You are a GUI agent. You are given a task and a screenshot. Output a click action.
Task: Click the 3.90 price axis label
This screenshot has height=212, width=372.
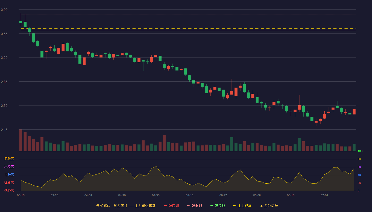(4, 10)
